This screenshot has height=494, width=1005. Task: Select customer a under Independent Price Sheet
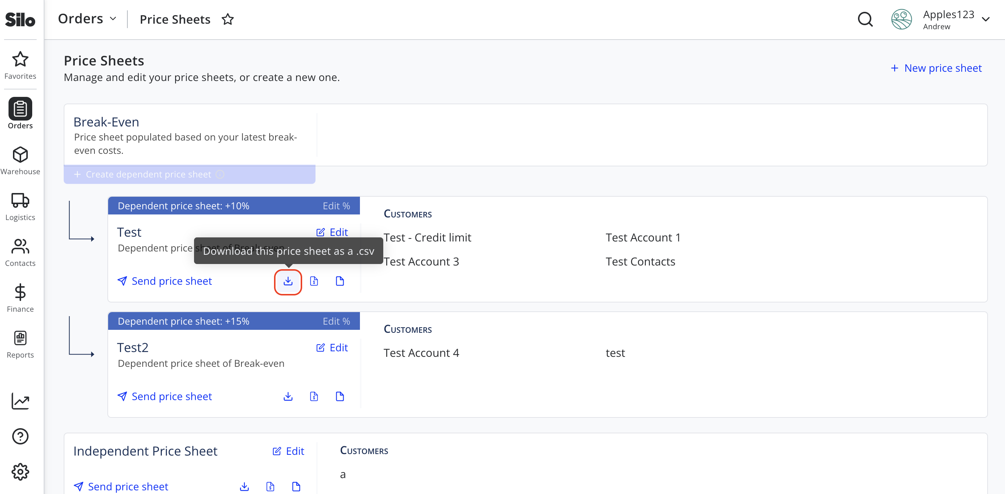(x=343, y=474)
